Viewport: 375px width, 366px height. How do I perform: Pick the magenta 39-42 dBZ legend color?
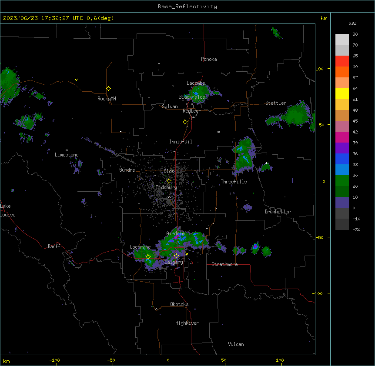click(342, 137)
